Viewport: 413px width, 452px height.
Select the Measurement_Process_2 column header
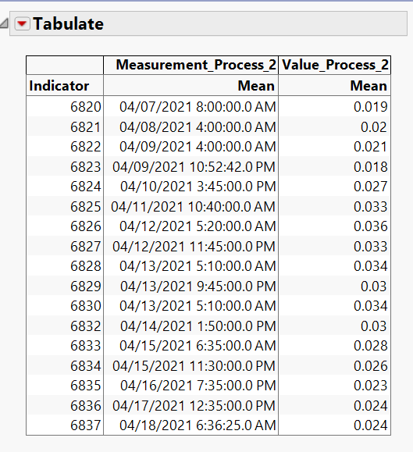click(x=196, y=65)
